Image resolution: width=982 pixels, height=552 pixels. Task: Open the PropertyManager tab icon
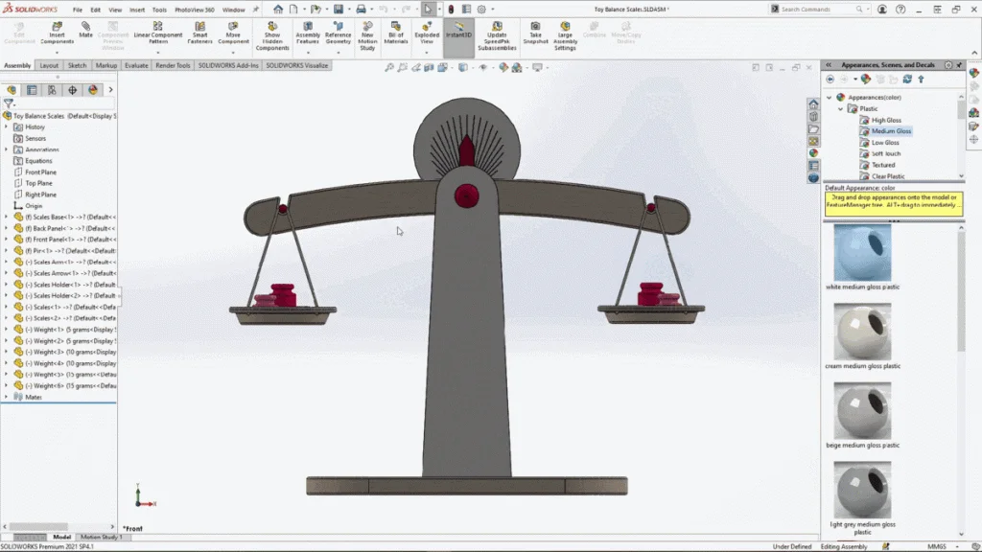pos(32,90)
